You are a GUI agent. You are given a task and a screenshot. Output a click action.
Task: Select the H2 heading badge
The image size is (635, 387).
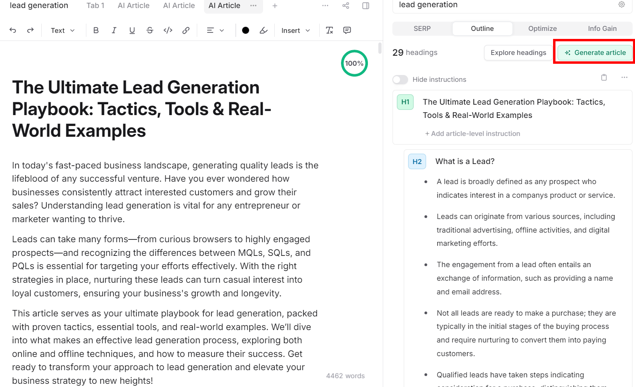417,162
